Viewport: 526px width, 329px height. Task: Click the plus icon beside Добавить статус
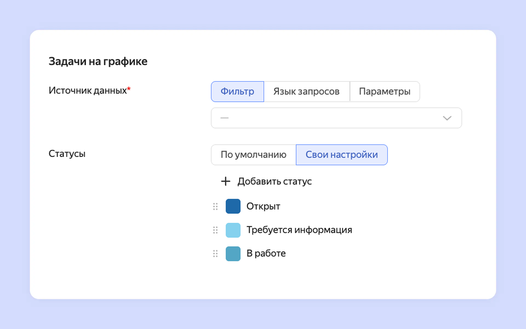tap(225, 181)
